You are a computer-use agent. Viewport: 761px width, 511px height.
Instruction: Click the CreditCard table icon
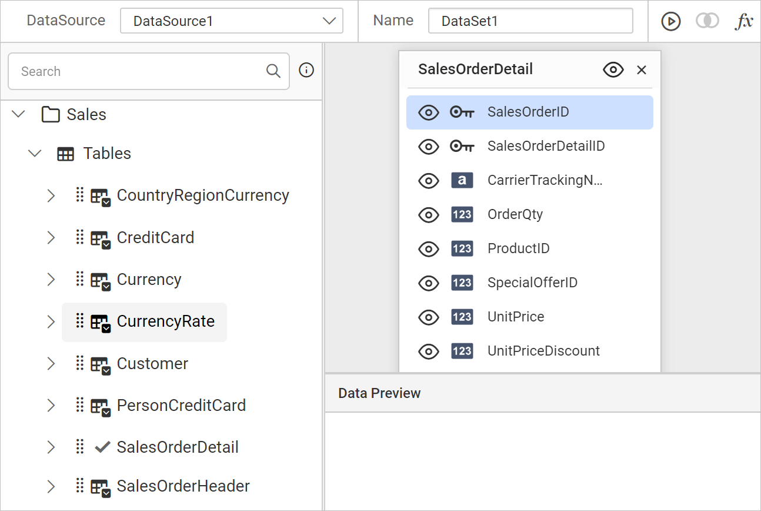101,238
